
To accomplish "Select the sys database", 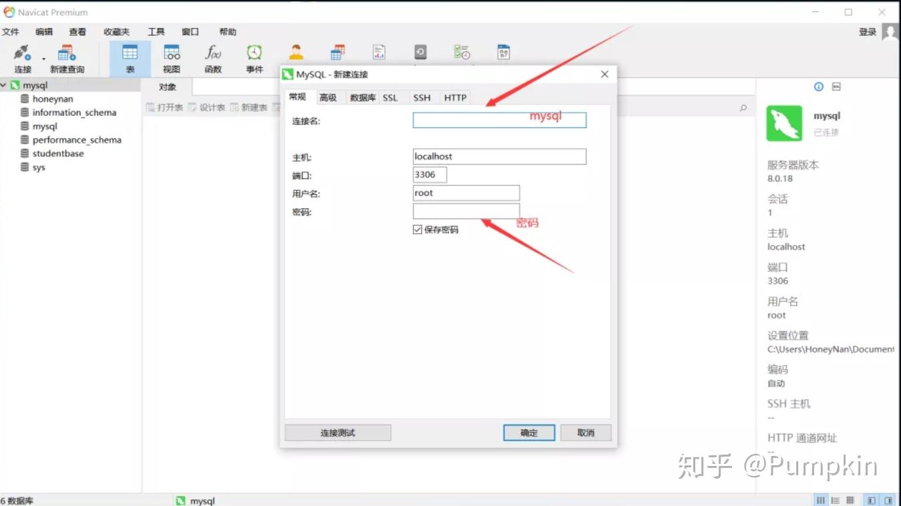I will (x=39, y=168).
